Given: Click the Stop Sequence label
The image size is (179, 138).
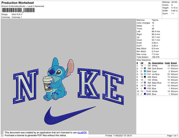Looking at the screenshot, I should coord(144,60).
